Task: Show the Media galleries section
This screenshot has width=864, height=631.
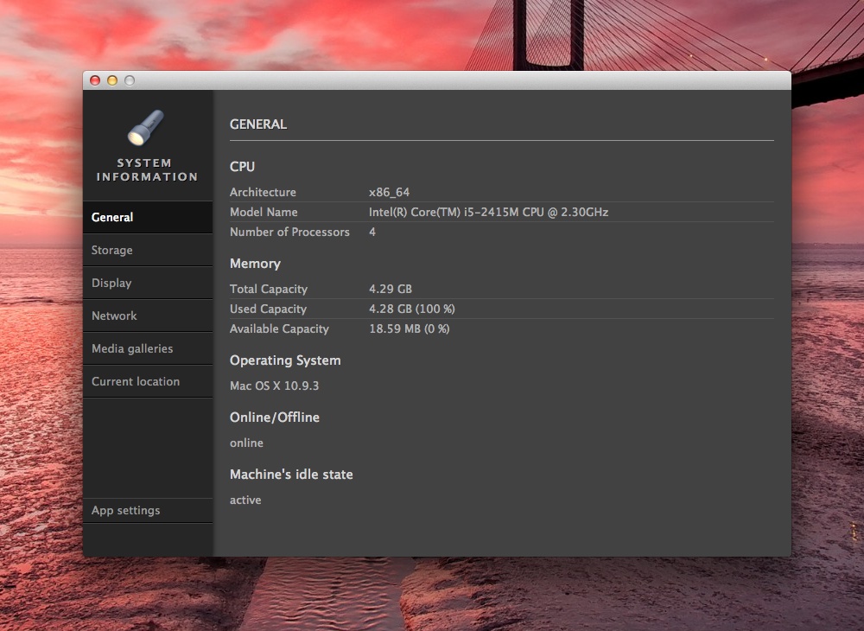Action: (x=148, y=348)
